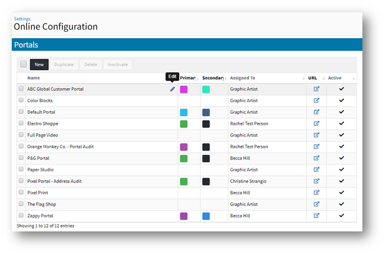Screen dimensions: 386x255
Task: Click the Delete button
Action: 90,65
